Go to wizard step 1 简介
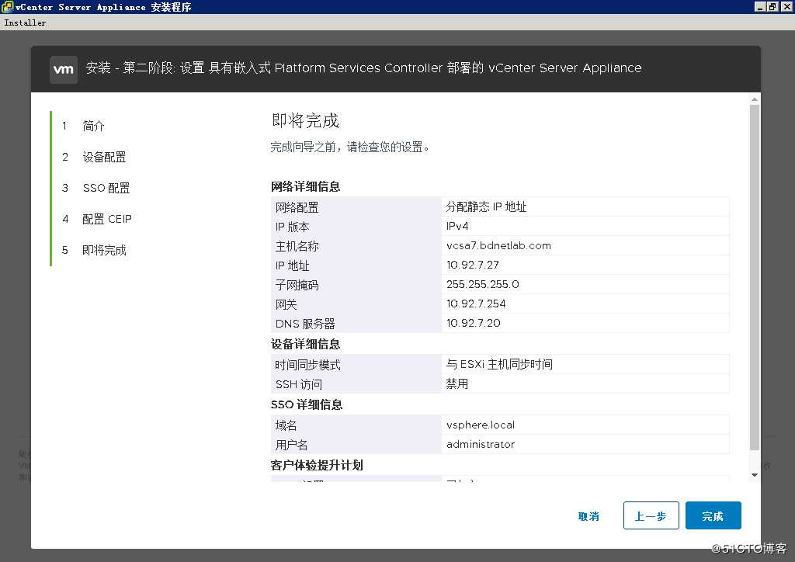The height and width of the screenshot is (562, 795). [93, 126]
